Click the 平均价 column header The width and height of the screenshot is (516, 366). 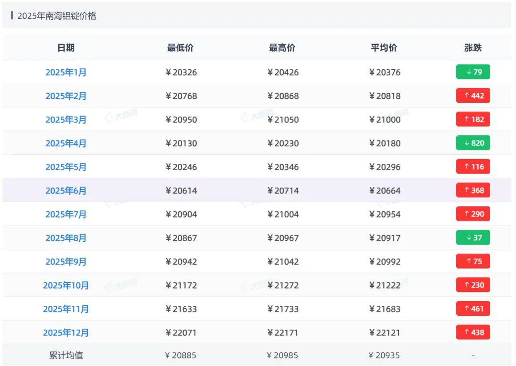[384, 48]
